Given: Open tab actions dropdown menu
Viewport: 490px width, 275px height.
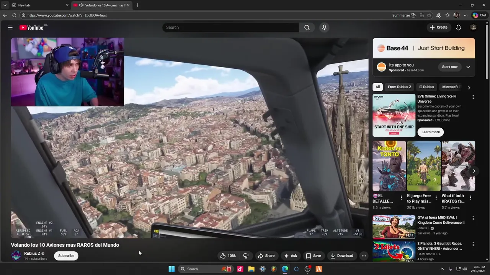Looking at the screenshot, I should [5, 5].
